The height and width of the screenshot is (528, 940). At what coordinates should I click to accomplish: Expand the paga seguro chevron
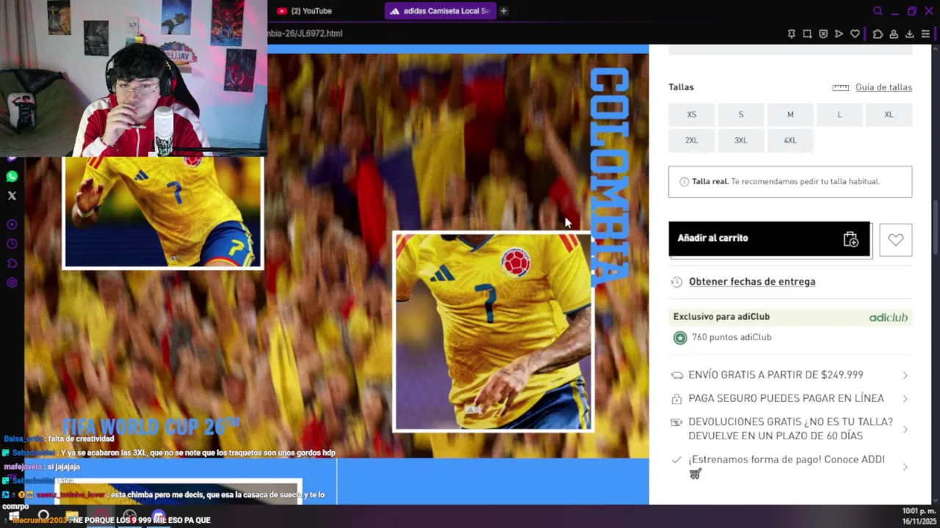(x=905, y=399)
